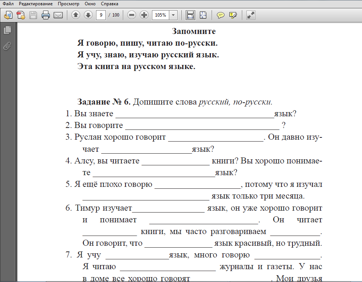
Task: Click the line 'Я говорю, пишу, читаю по-русски.'
Action: tap(147, 43)
